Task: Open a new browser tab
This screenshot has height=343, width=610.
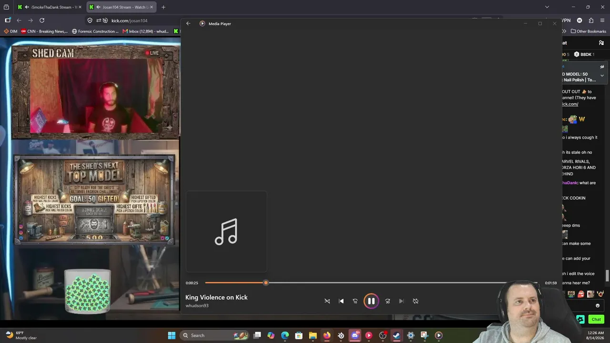Action: (163, 7)
